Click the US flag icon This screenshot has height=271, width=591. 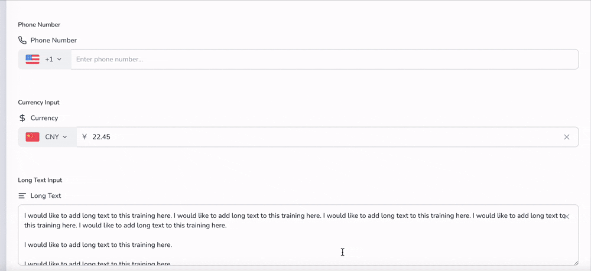coord(33,59)
